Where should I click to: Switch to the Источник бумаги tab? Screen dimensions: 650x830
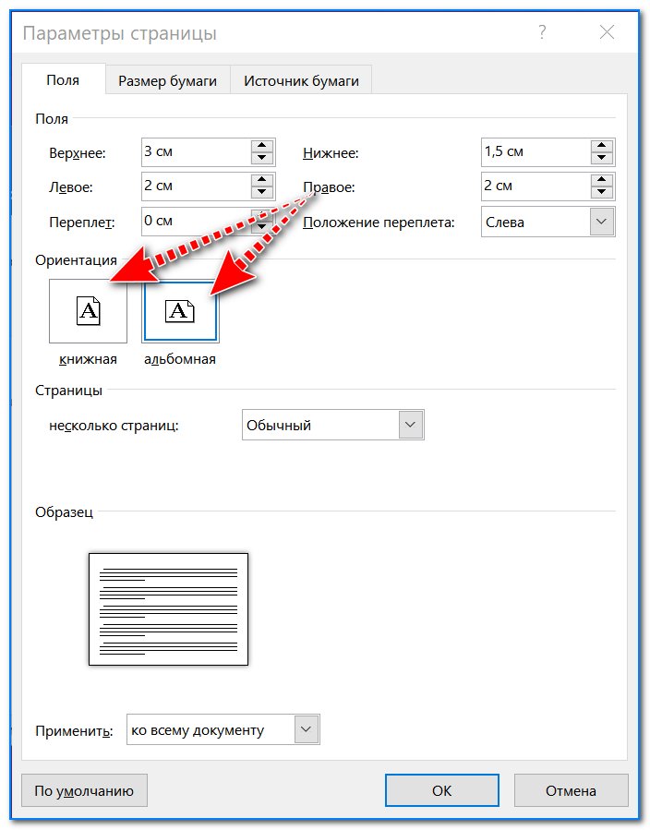[301, 80]
